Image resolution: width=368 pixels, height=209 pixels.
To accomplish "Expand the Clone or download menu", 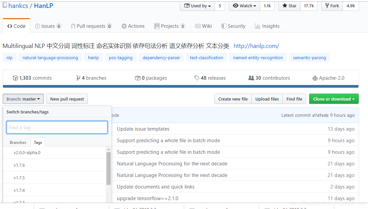I will (334, 99).
